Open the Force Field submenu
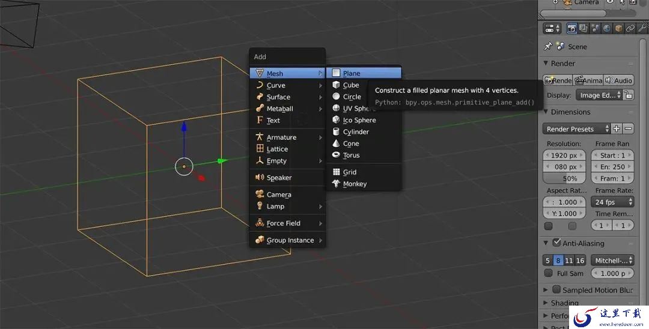Image resolution: width=649 pixels, height=329 pixels. click(287, 223)
